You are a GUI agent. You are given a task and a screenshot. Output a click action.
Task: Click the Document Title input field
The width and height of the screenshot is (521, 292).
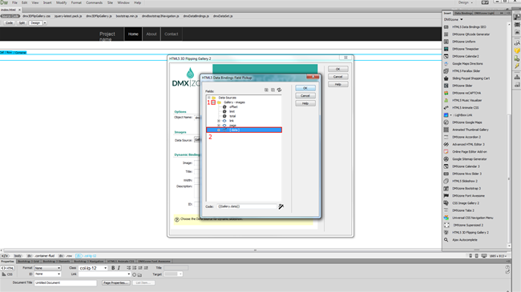(66, 283)
